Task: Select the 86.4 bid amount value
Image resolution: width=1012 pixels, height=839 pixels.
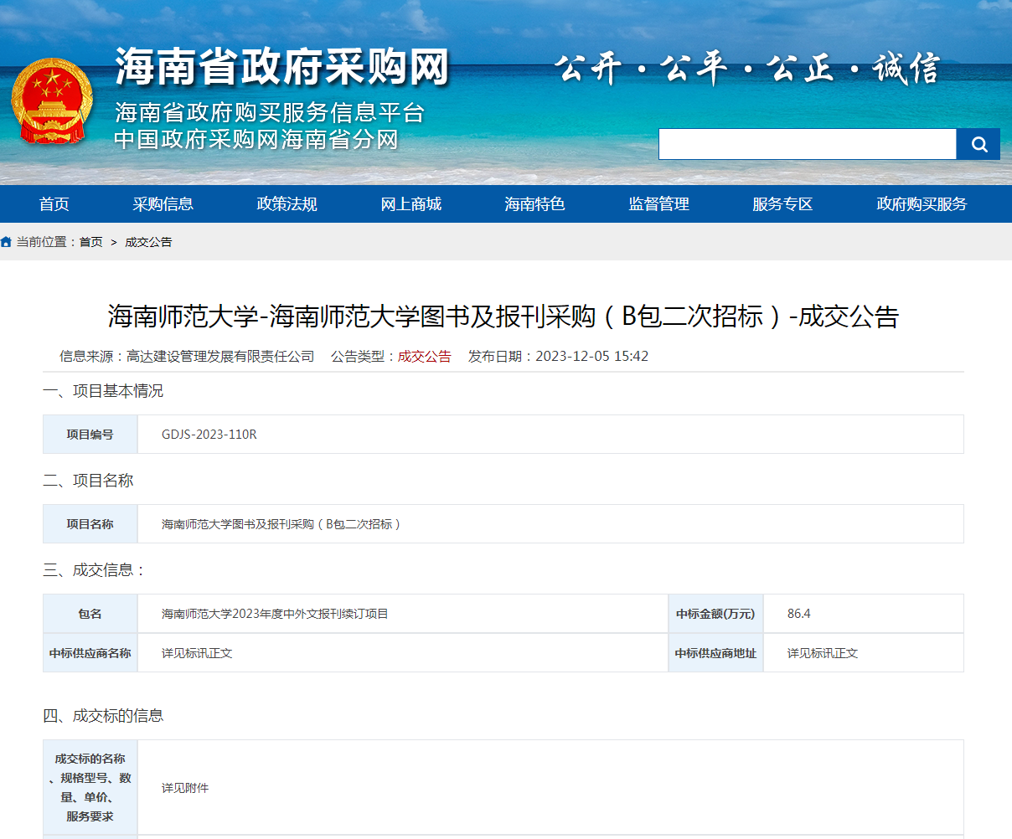Action: 799,614
